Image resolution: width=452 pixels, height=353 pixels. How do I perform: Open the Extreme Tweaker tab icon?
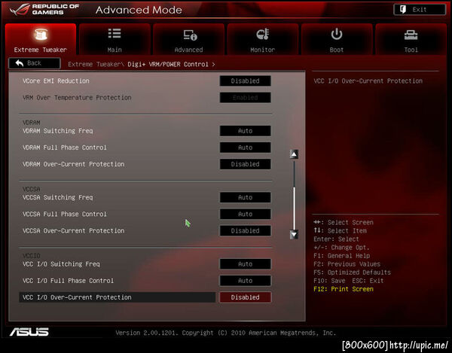41,35
